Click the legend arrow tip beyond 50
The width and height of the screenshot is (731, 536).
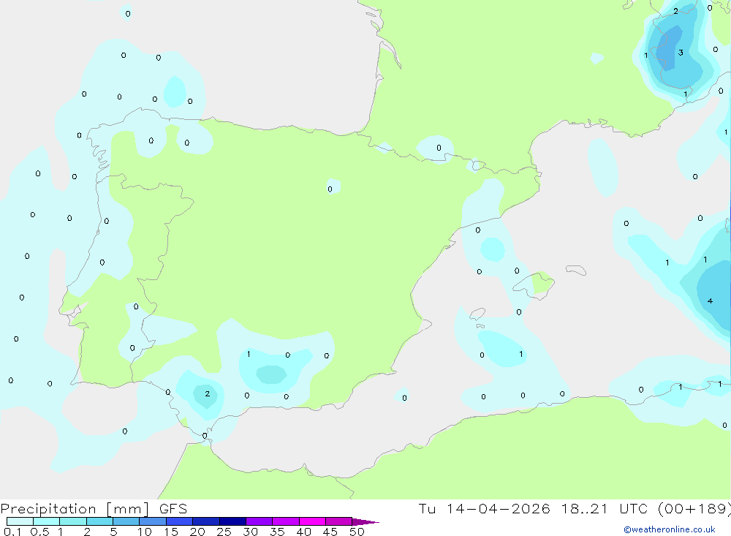pyautogui.click(x=366, y=522)
